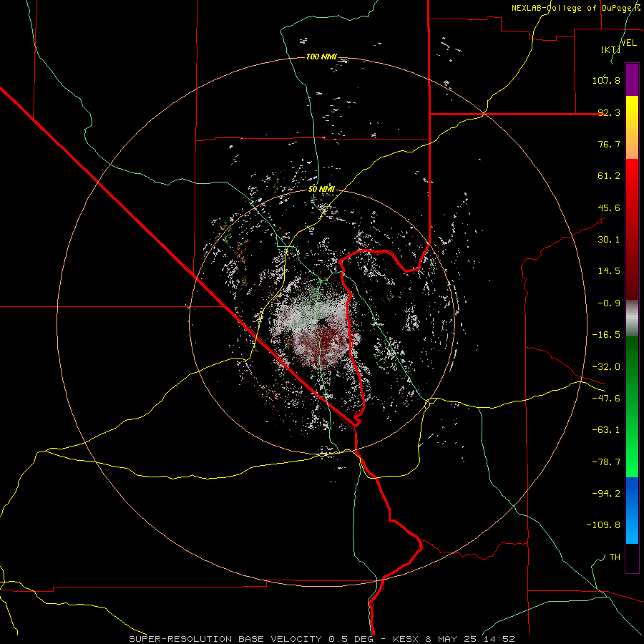Screen dimensions: 644x644
Task: Click the 107.8 velocity legend value
Action: pyautogui.click(x=606, y=80)
